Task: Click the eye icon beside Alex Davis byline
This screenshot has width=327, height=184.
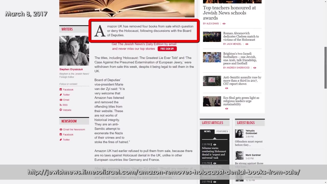Action: (224, 24)
